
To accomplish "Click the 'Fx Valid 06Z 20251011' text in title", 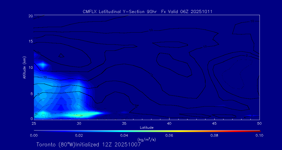I will (x=186, y=11).
